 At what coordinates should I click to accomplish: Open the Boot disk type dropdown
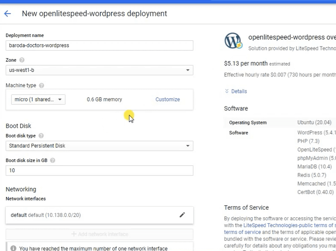(x=99, y=146)
